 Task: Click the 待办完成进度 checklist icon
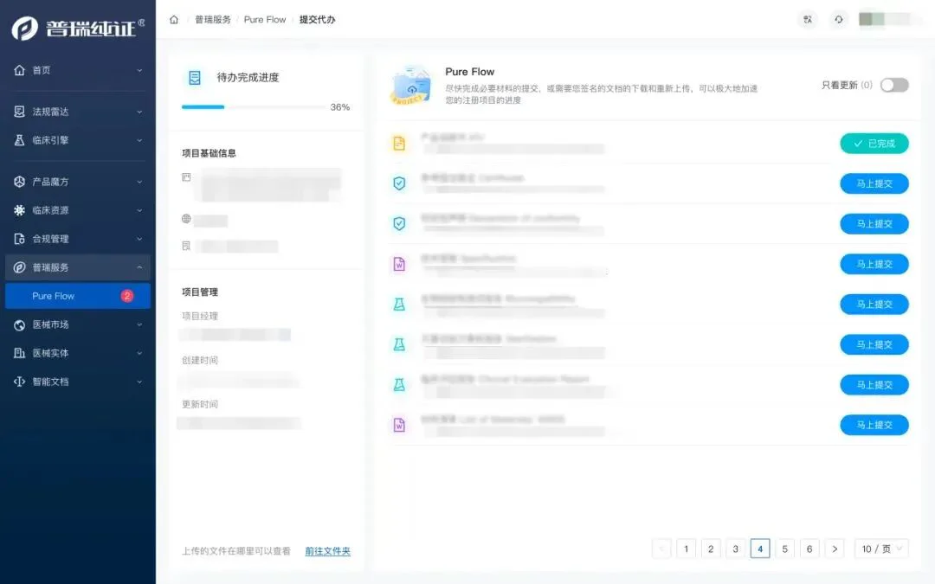[195, 78]
